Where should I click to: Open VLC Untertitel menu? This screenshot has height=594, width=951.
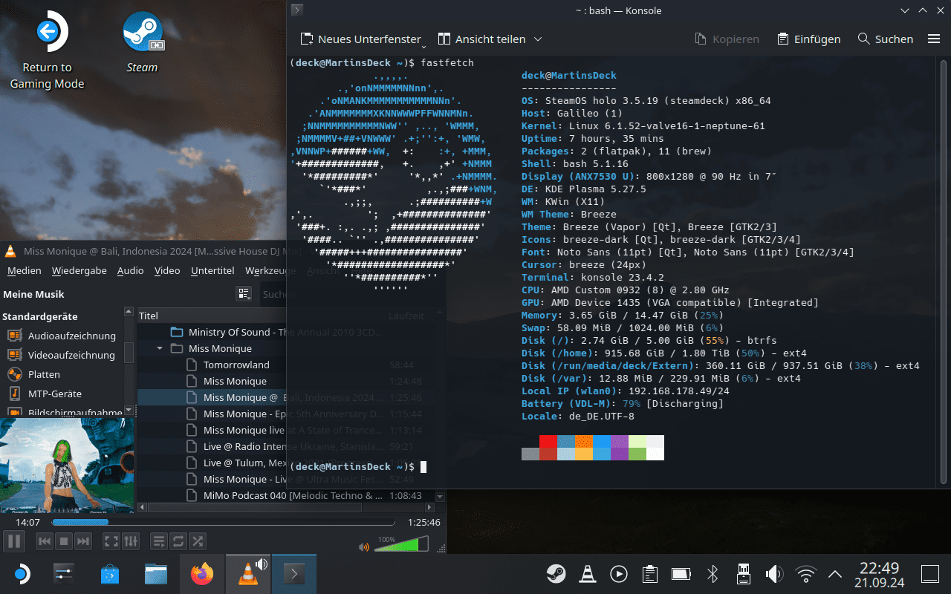(x=212, y=270)
